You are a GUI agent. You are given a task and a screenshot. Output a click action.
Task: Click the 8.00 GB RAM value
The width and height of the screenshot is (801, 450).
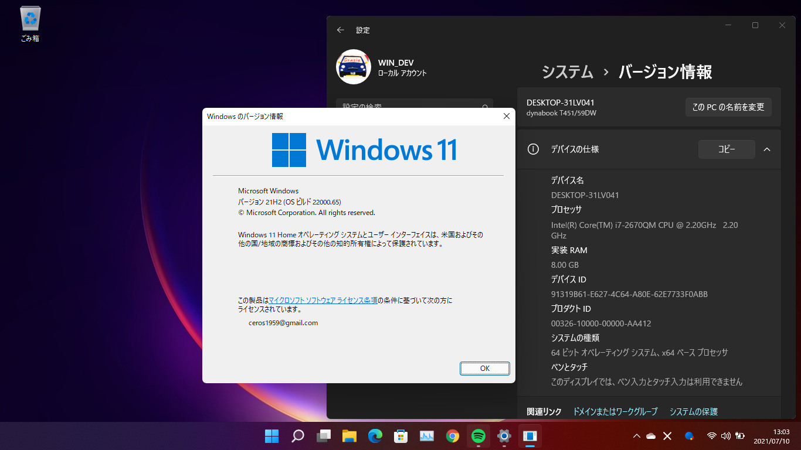pyautogui.click(x=565, y=265)
